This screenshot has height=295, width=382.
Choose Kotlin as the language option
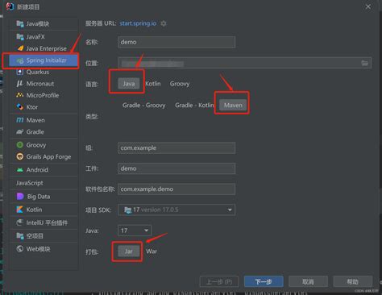tap(153, 84)
